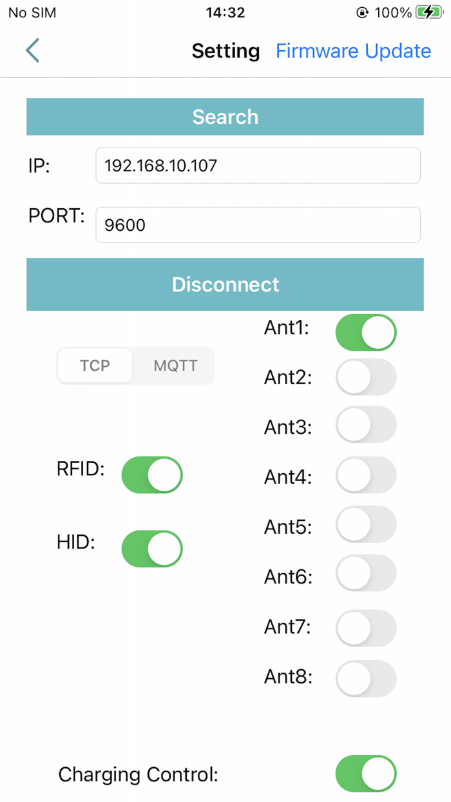This screenshot has height=802, width=451.
Task: Click the IP address field
Action: pos(258,165)
